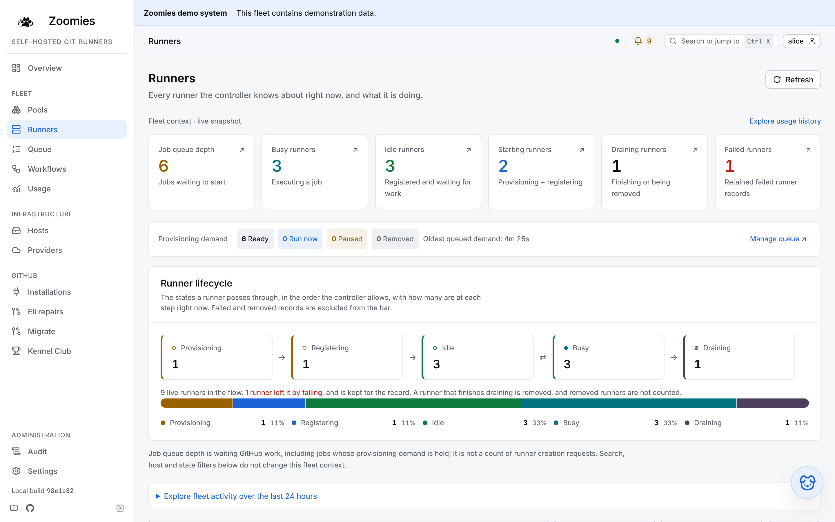Viewport: 835px width, 522px height.
Task: Open Usage in the sidebar
Action: (x=67, y=188)
